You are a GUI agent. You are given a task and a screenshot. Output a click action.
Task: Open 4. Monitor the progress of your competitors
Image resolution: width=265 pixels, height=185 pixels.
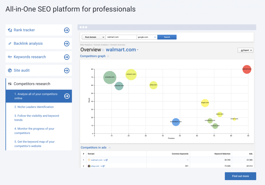(x=34, y=131)
